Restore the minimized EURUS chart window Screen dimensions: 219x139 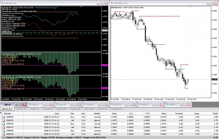point(99,104)
